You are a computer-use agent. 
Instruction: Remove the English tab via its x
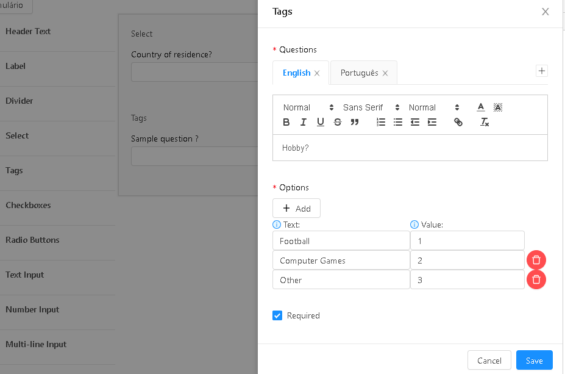click(317, 73)
